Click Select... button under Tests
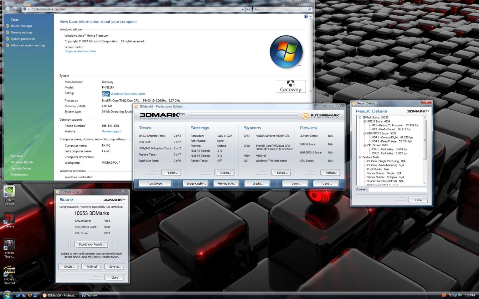The height and width of the screenshot is (299, 479). (172, 173)
